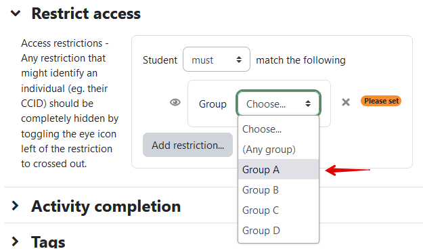
Task: Select the (Any group) option
Action: click(278, 149)
